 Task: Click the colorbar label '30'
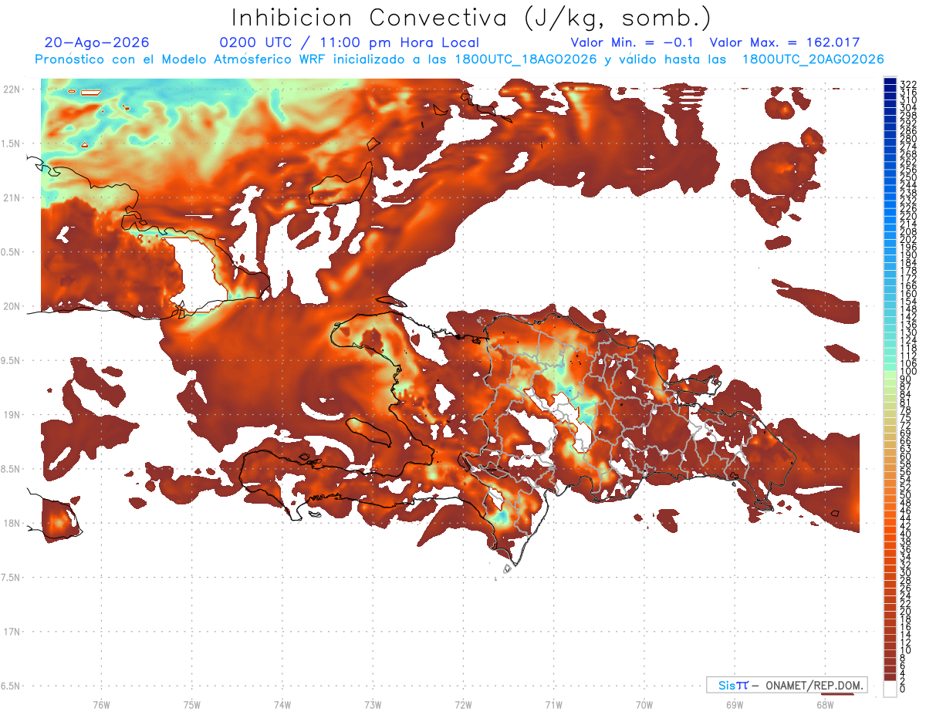point(906,572)
